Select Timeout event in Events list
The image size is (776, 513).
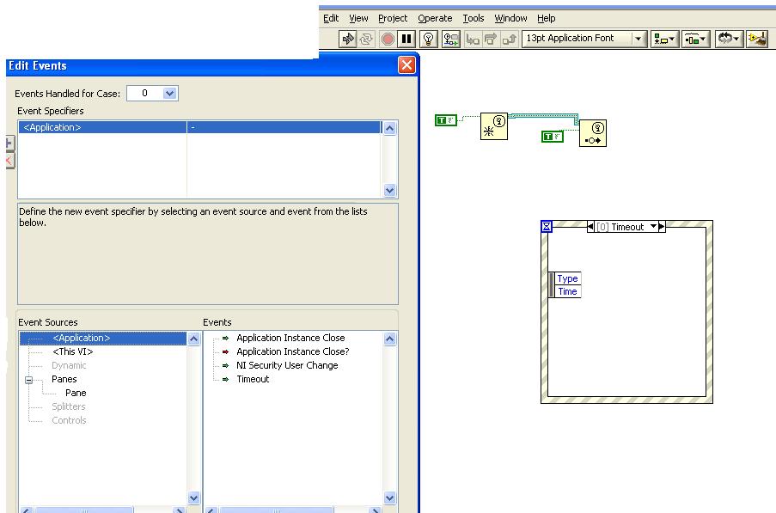click(253, 380)
